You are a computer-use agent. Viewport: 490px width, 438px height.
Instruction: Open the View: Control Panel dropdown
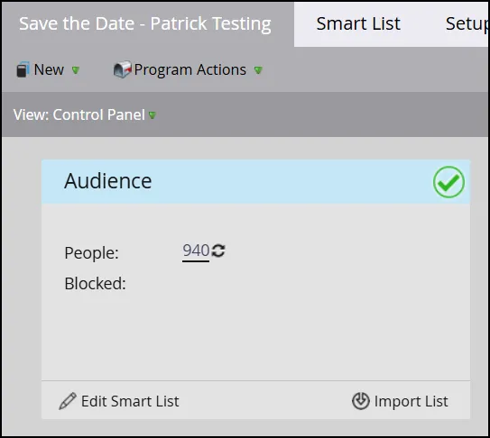tap(85, 114)
